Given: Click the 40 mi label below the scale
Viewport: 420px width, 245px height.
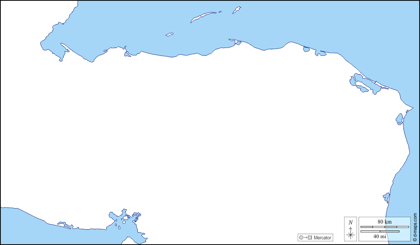Looking at the screenshot, I should pyautogui.click(x=380, y=236).
